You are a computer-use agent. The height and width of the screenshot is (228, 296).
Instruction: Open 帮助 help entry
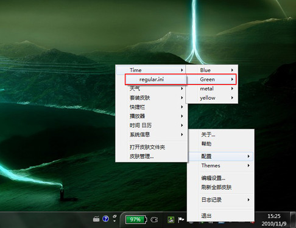click(x=221, y=144)
